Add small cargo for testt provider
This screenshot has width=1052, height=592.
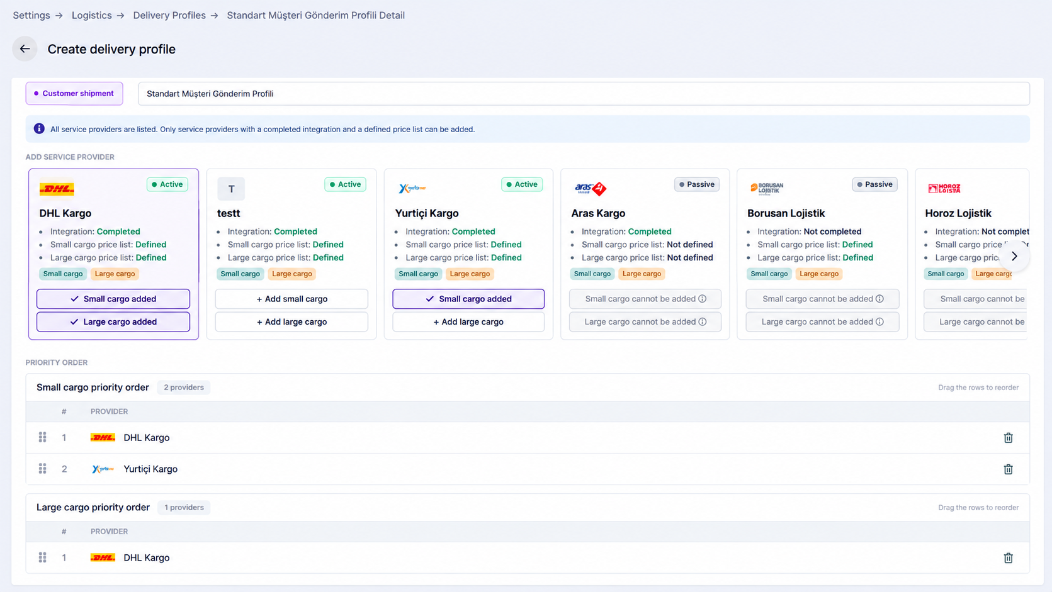[x=291, y=299]
